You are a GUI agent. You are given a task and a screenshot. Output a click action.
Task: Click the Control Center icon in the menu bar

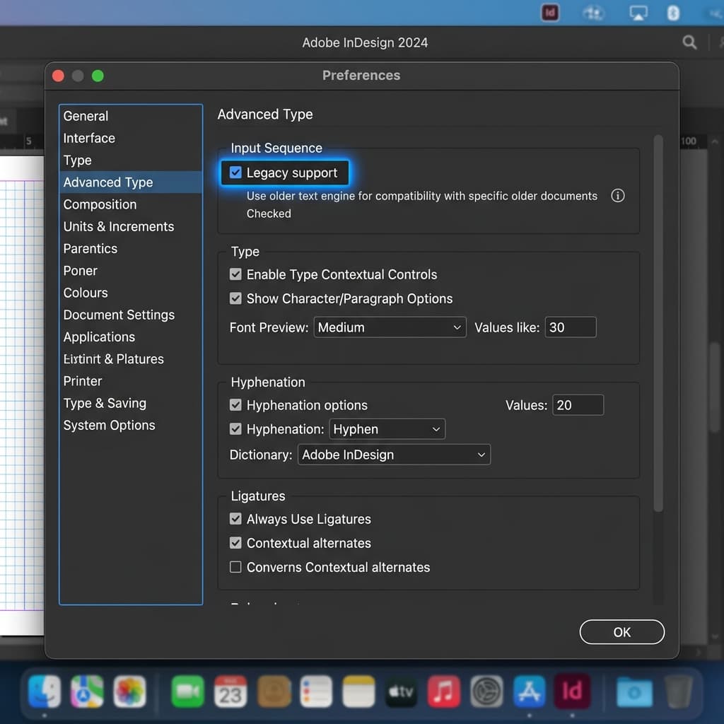(x=593, y=13)
